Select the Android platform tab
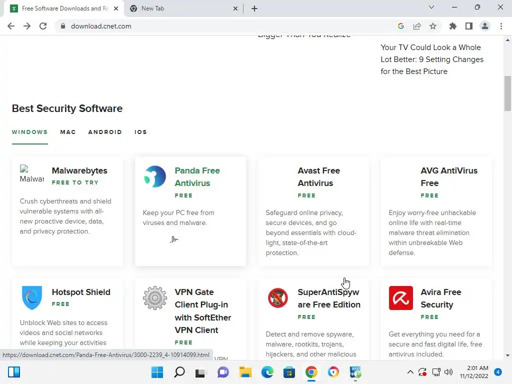512x384 pixels. [x=105, y=132]
